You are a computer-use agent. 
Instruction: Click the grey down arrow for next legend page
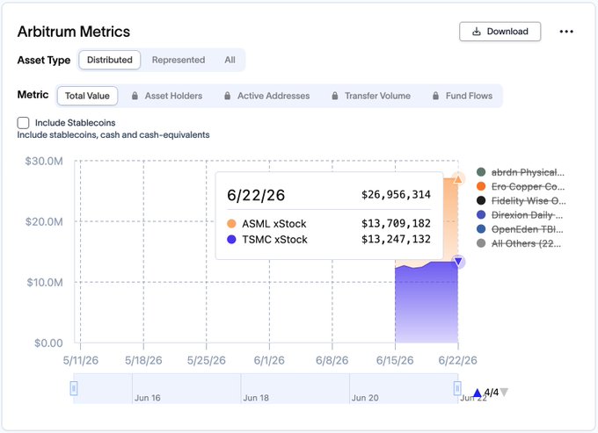click(x=504, y=392)
